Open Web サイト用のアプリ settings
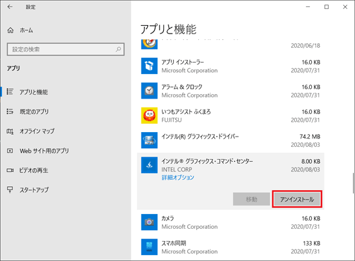The height and width of the screenshot is (261, 355). point(66,151)
